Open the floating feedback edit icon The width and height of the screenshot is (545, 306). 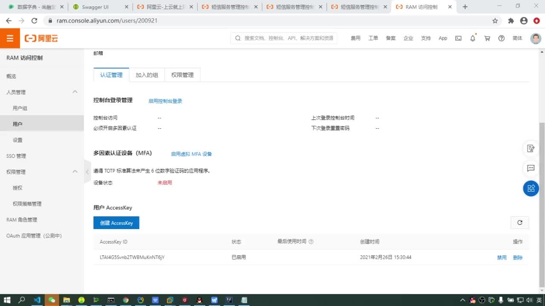pos(531,148)
